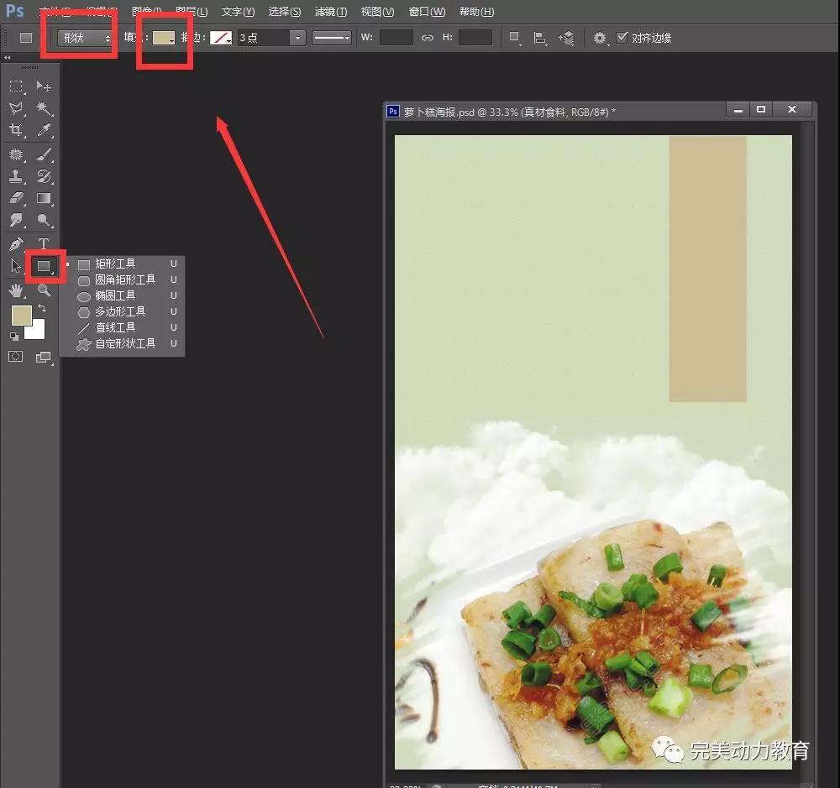Select the Horizontal Type tool
The height and width of the screenshot is (788, 840).
pos(44,244)
